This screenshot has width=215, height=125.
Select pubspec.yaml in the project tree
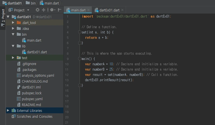tap(32, 99)
